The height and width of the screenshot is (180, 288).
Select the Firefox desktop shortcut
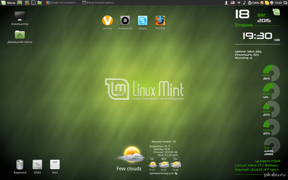click(160, 23)
